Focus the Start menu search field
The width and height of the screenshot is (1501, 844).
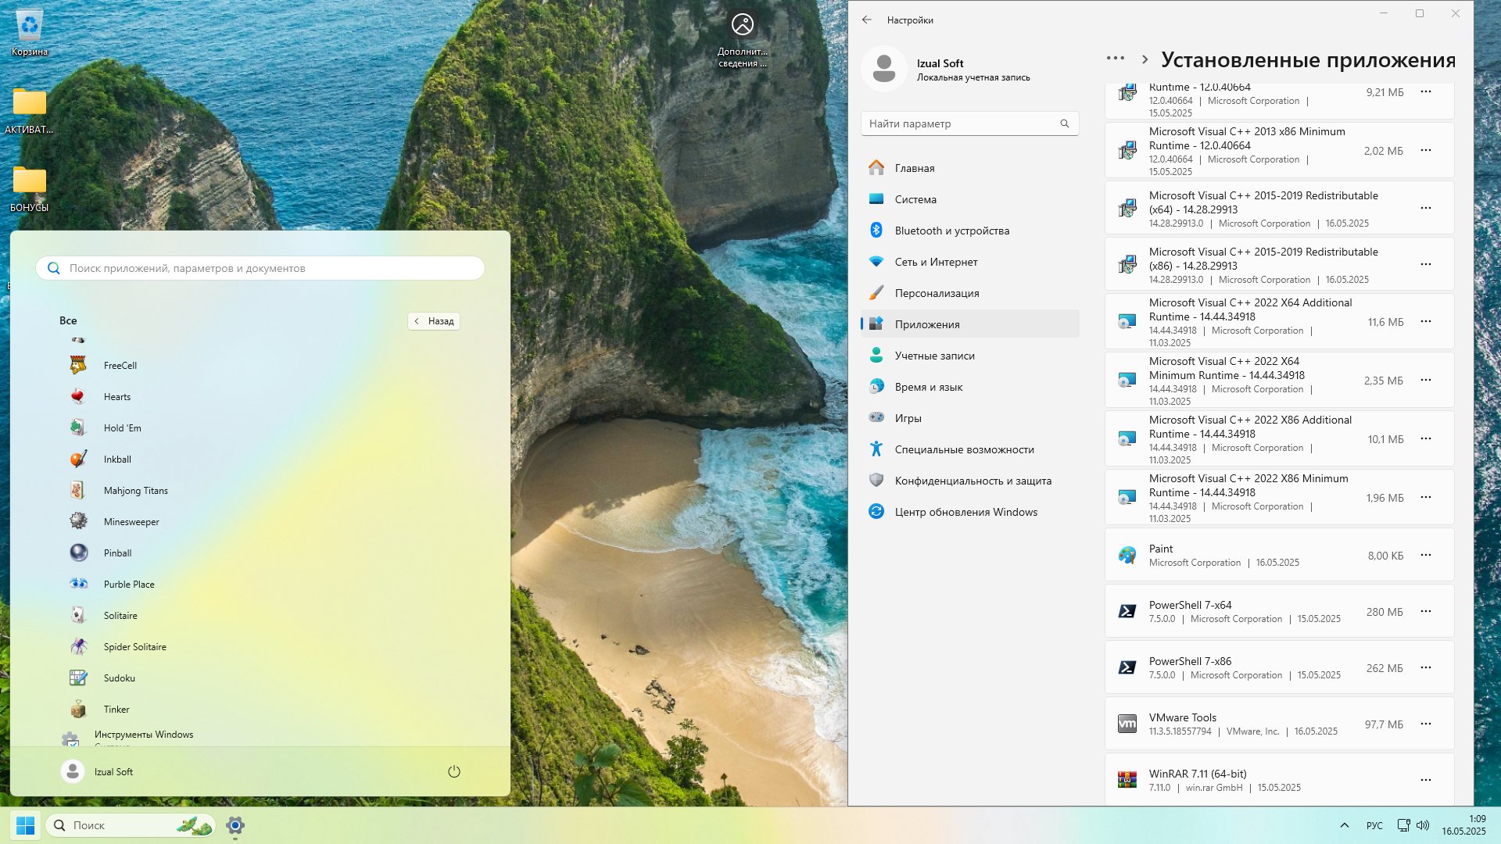pos(260,268)
